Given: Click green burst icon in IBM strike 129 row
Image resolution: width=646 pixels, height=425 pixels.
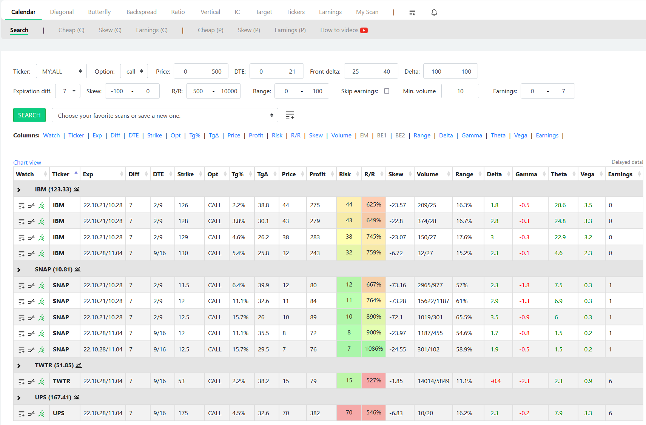Looking at the screenshot, I should tap(42, 237).
